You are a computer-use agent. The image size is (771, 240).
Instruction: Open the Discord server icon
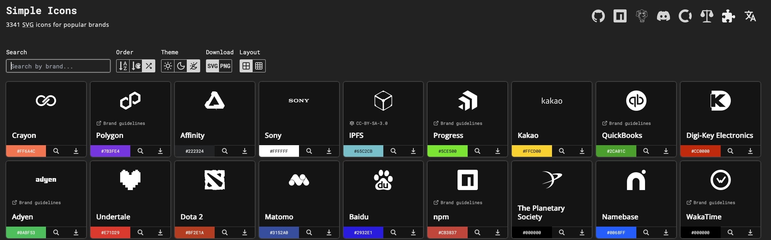pos(663,16)
